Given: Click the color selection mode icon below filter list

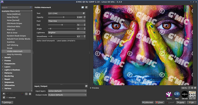Looking at the screenshot, I should 22,94.
